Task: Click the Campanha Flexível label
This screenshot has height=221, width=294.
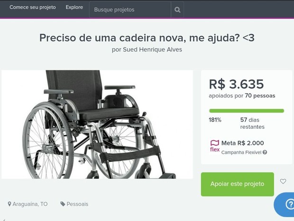Action: click(241, 153)
